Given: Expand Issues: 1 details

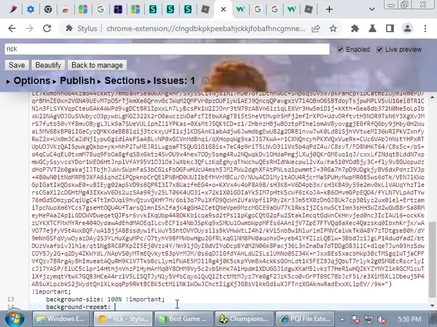Looking at the screenshot, I should pos(171,81).
